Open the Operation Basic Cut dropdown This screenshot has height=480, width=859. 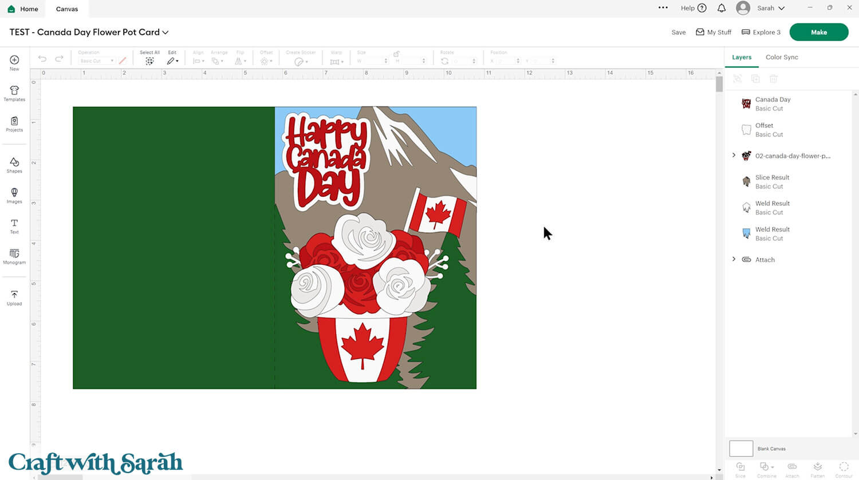(x=96, y=61)
